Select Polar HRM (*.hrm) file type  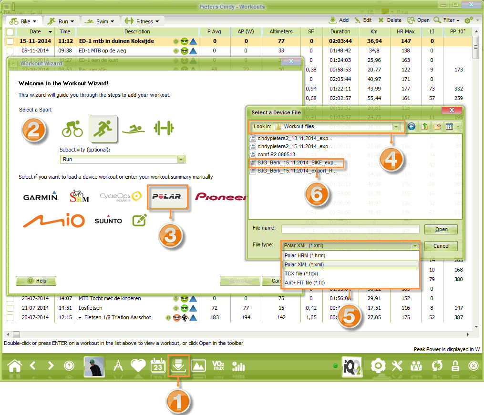point(350,255)
